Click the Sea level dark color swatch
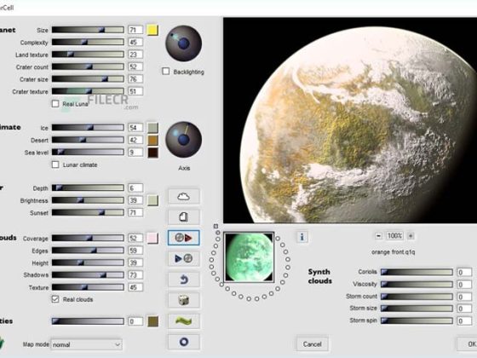This screenshot has height=358, width=477. point(152,153)
